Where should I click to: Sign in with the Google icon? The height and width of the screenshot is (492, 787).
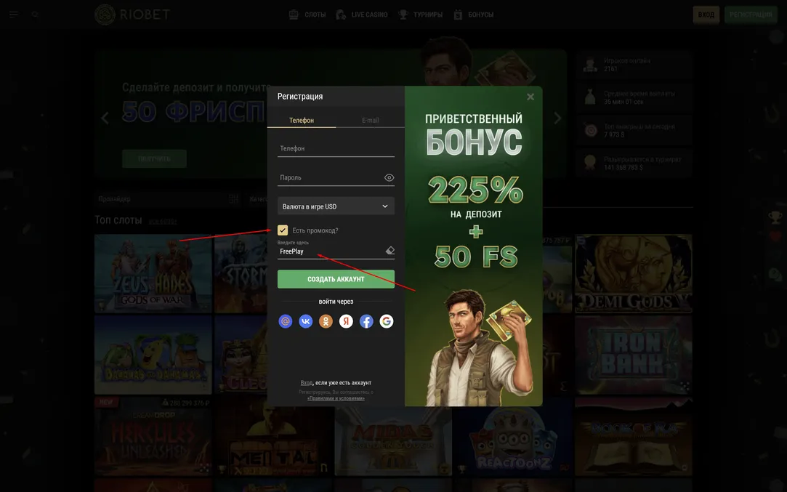coord(387,321)
